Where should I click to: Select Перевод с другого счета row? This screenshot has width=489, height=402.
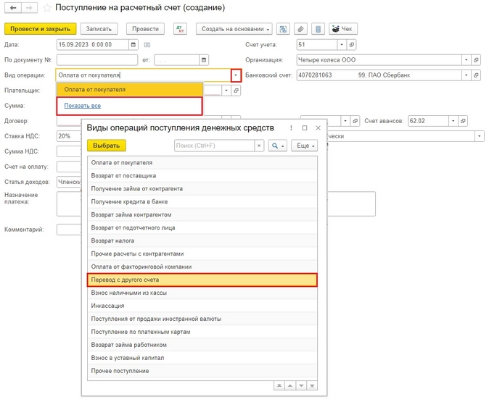[202, 280]
